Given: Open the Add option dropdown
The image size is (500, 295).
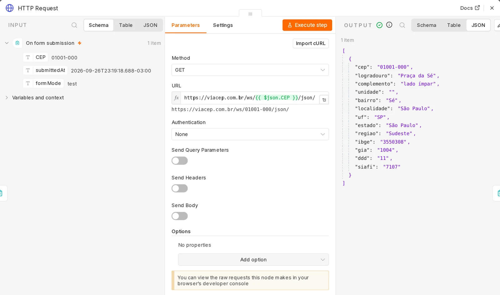Looking at the screenshot, I should coord(253,260).
